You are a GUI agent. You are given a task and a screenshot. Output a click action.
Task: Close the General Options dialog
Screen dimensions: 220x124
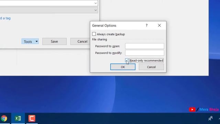point(159,25)
